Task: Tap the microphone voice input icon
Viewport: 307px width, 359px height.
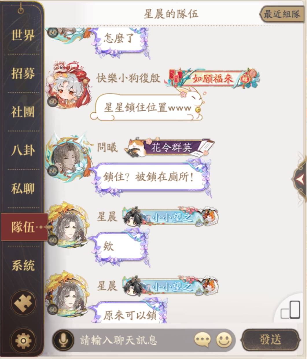Action: pos(63,340)
